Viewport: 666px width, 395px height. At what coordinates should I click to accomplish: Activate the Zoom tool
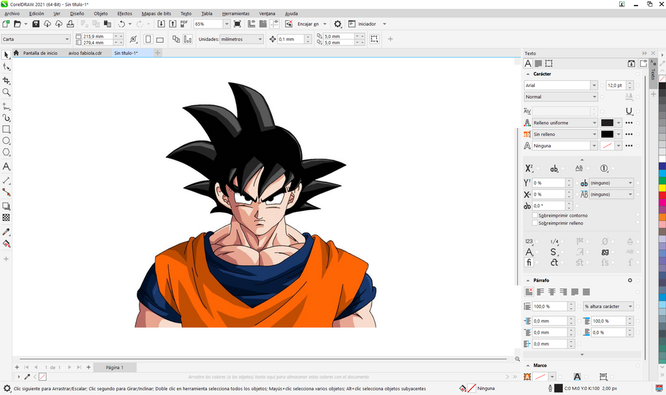[x=6, y=92]
